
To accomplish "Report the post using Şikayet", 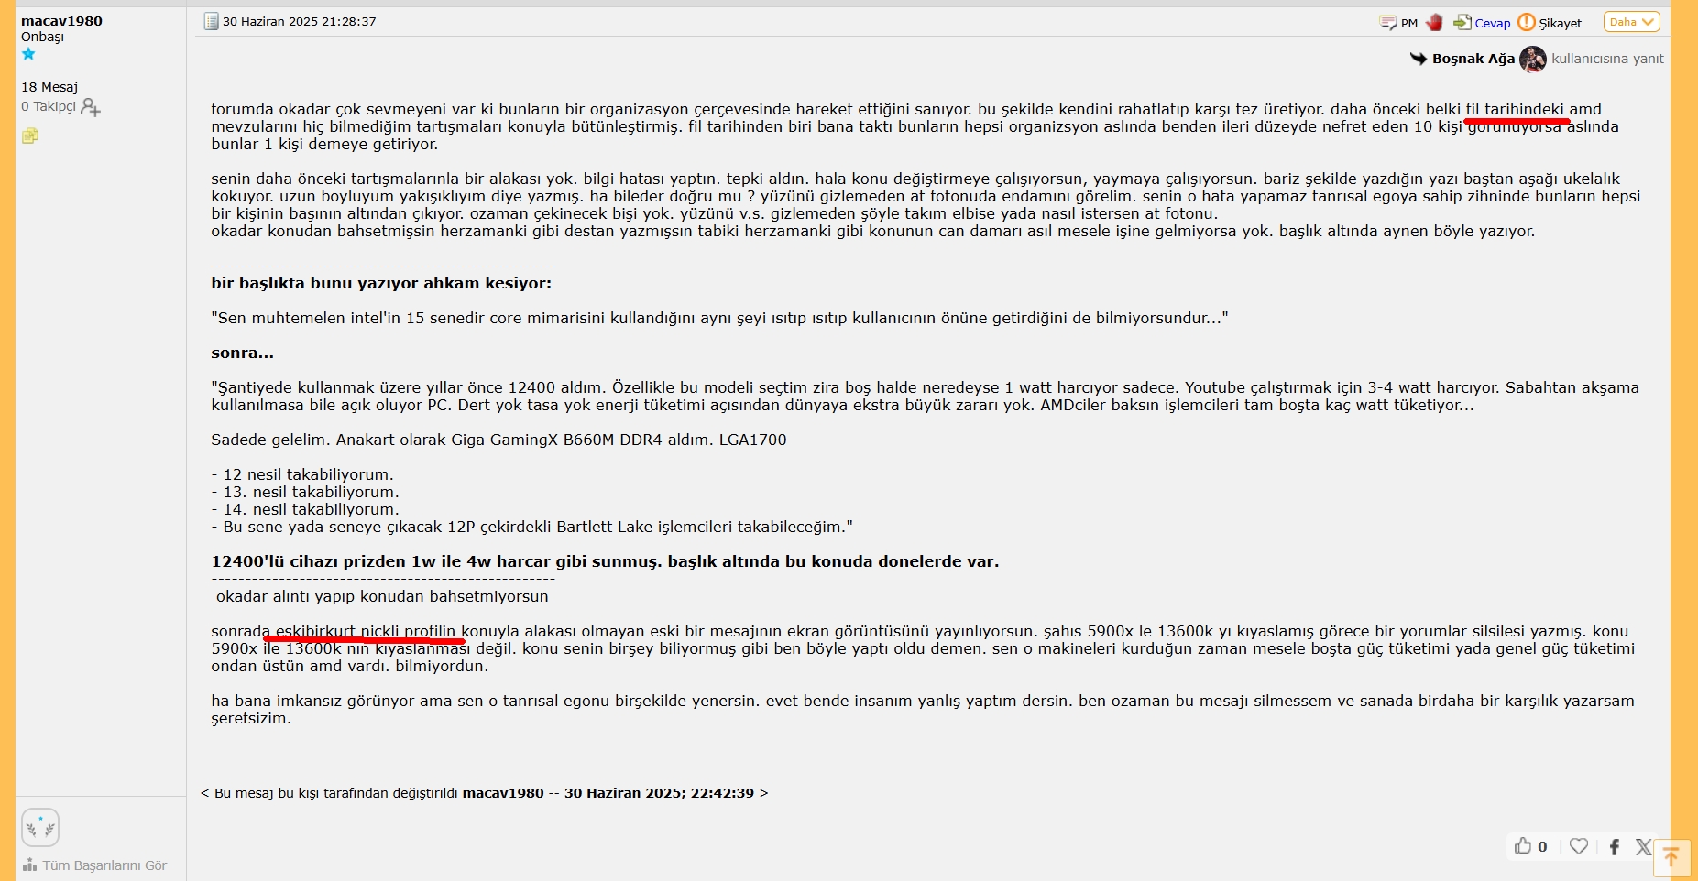I will point(1550,23).
